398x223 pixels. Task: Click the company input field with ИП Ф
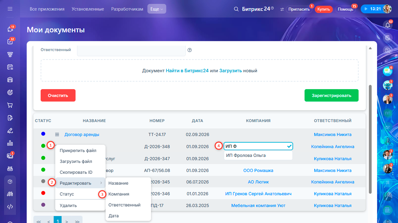click(258, 146)
